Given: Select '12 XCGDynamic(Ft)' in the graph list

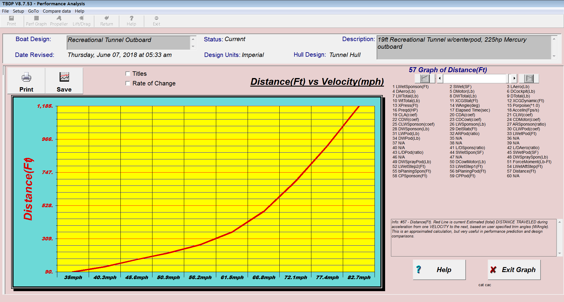Looking at the screenshot, I should pos(525,101).
